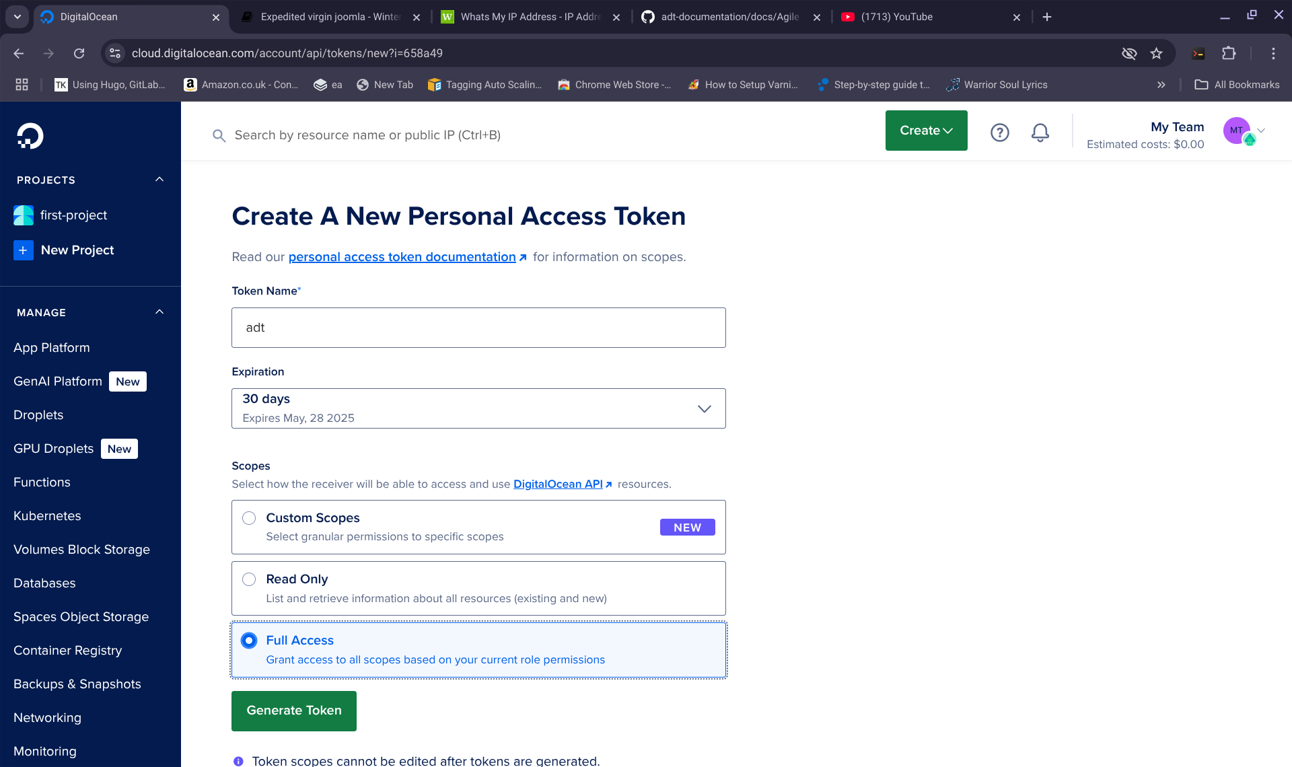Reload the current page

(79, 53)
